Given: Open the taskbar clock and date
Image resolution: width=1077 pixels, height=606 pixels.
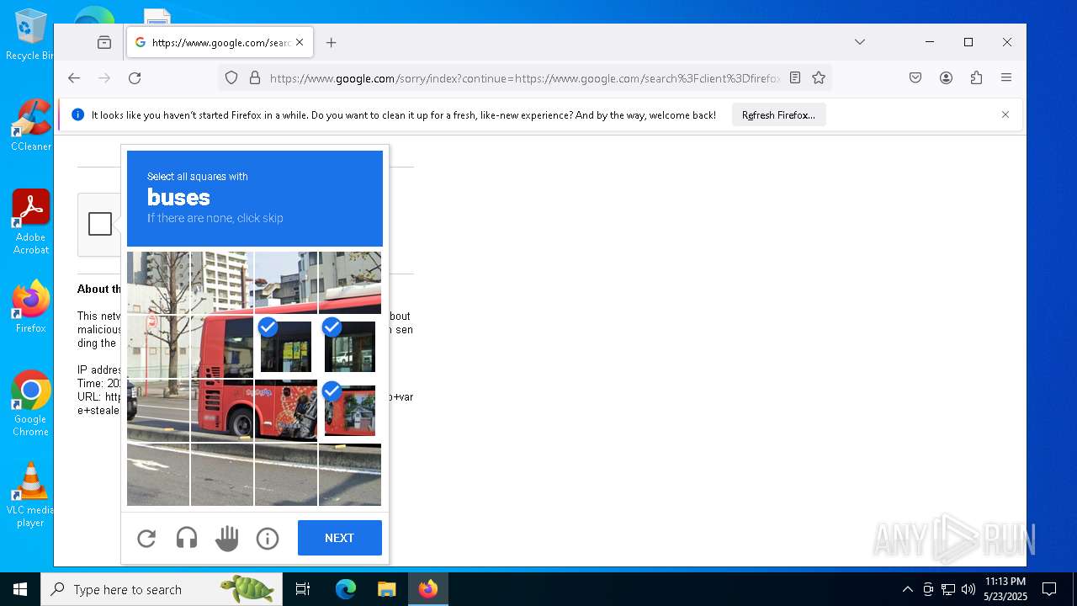Looking at the screenshot, I should [1005, 589].
